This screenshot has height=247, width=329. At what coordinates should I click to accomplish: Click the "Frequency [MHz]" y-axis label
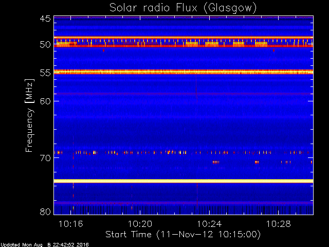point(29,115)
